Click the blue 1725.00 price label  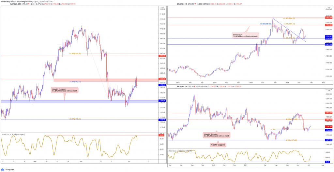[x=161, y=120]
